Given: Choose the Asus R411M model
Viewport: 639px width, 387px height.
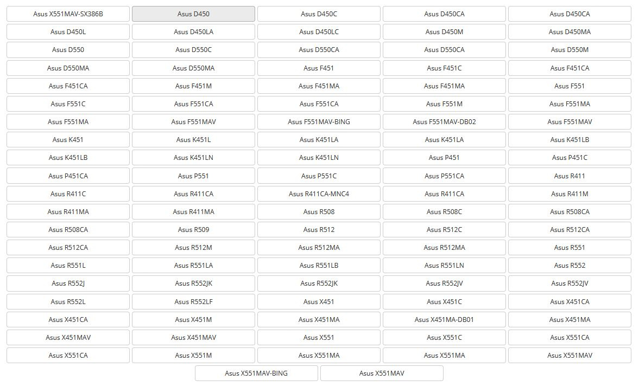Looking at the screenshot, I should [570, 194].
